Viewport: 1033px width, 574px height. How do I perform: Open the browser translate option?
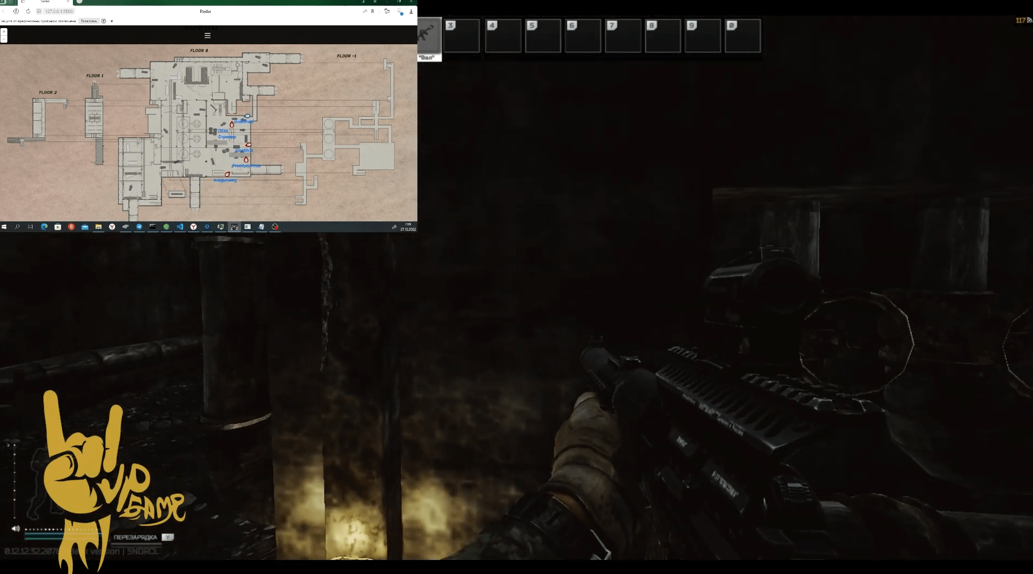click(x=365, y=11)
